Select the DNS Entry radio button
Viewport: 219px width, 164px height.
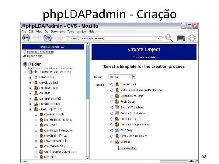pos(112,131)
